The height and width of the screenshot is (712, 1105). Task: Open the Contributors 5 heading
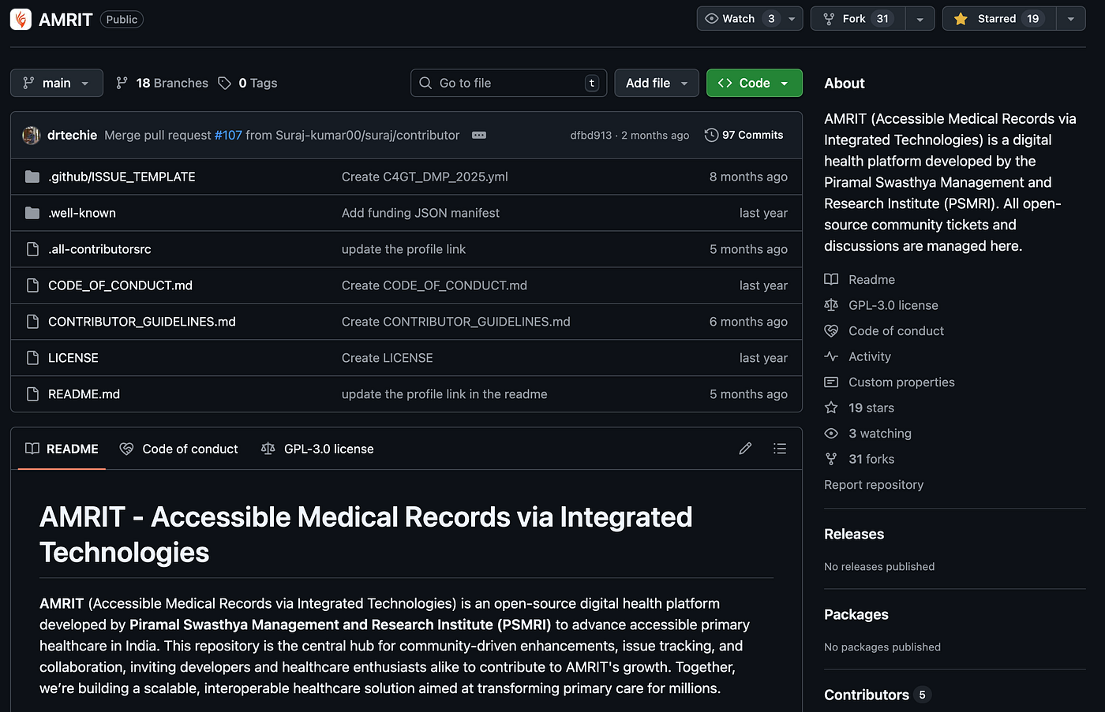[x=877, y=695]
